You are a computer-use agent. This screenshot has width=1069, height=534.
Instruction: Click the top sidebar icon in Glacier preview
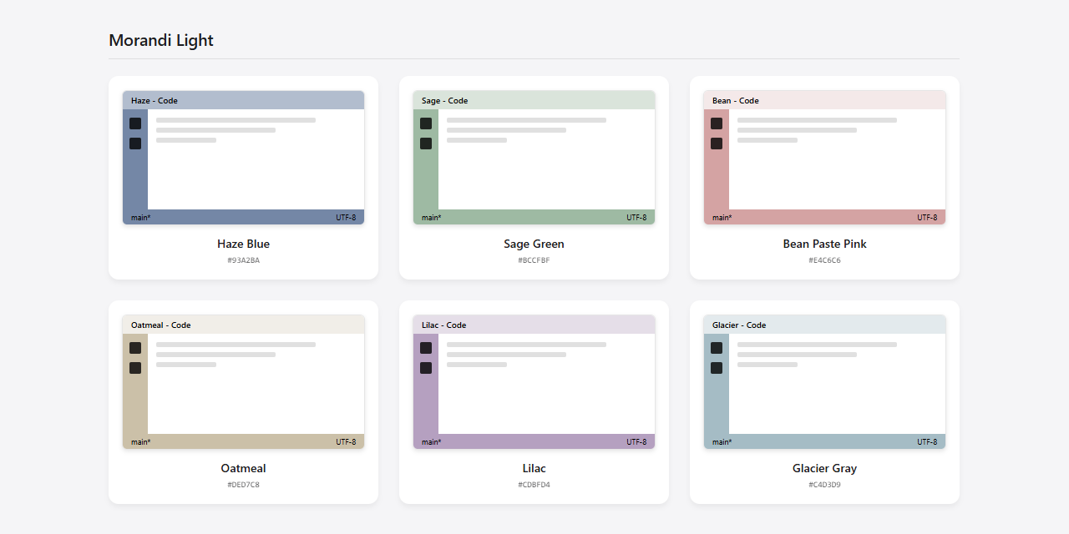[x=717, y=348]
